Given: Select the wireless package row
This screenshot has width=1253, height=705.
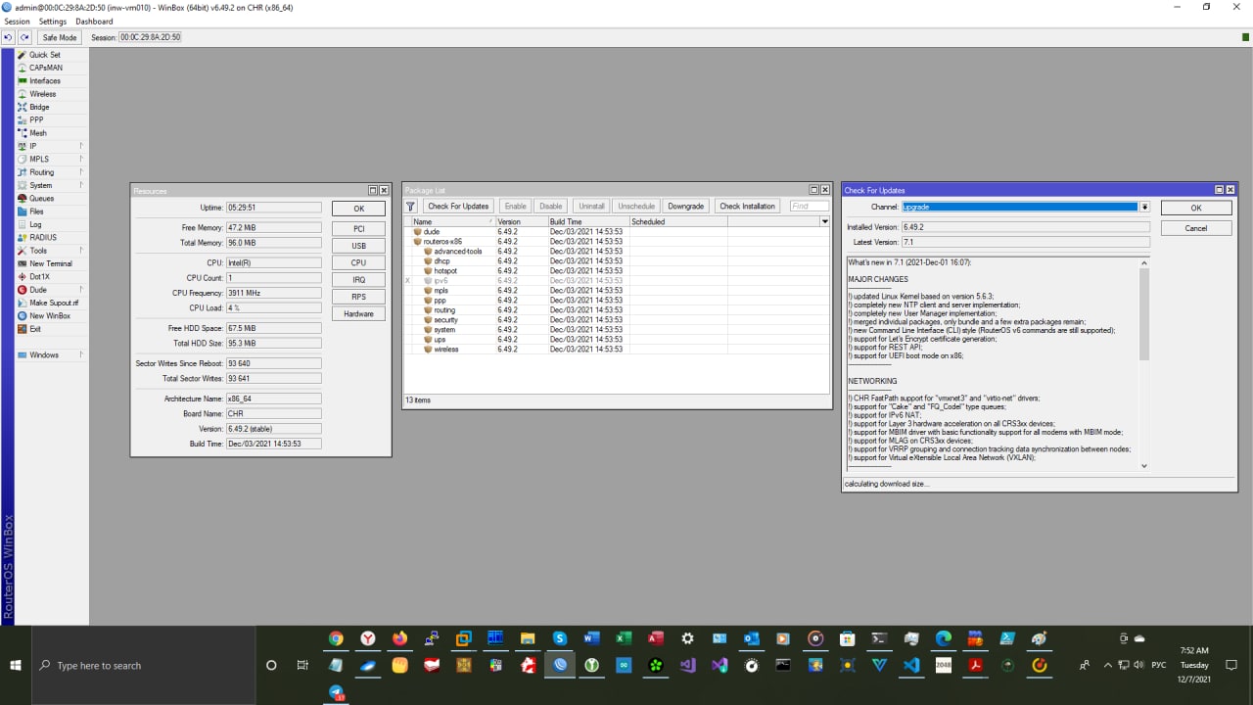Looking at the screenshot, I should point(616,350).
